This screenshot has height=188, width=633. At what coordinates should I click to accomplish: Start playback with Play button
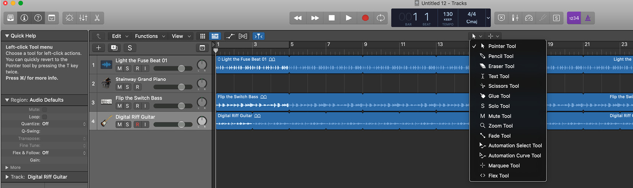pyautogui.click(x=349, y=18)
